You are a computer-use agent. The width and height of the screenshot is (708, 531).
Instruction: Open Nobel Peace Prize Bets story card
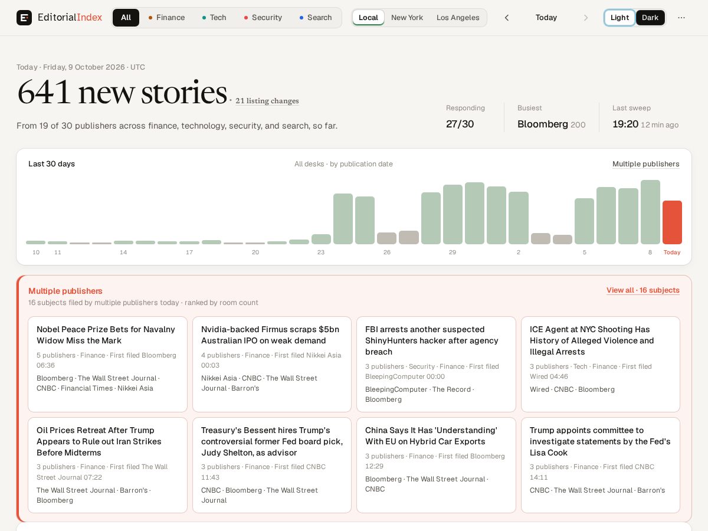pos(107,364)
